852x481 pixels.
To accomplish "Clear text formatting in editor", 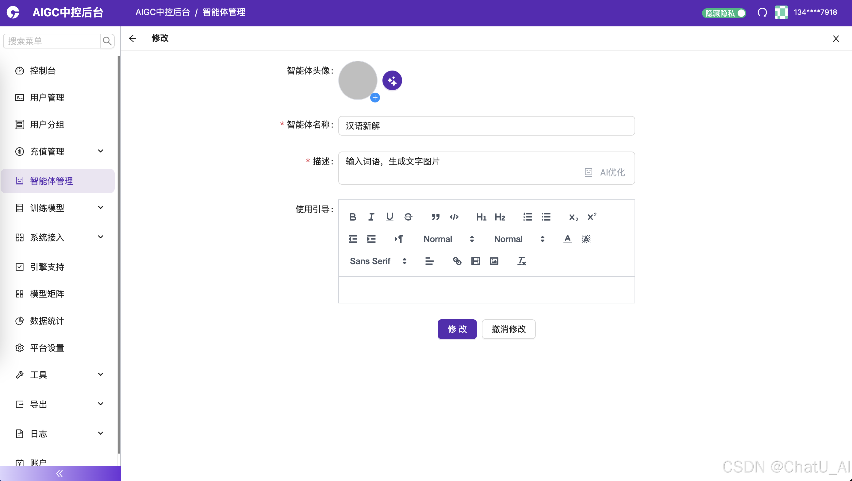I will (522, 261).
